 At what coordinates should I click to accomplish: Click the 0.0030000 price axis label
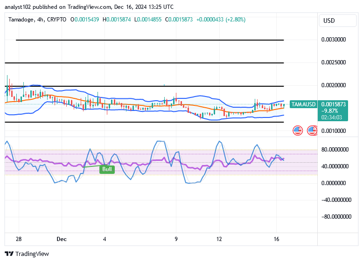[334, 40]
